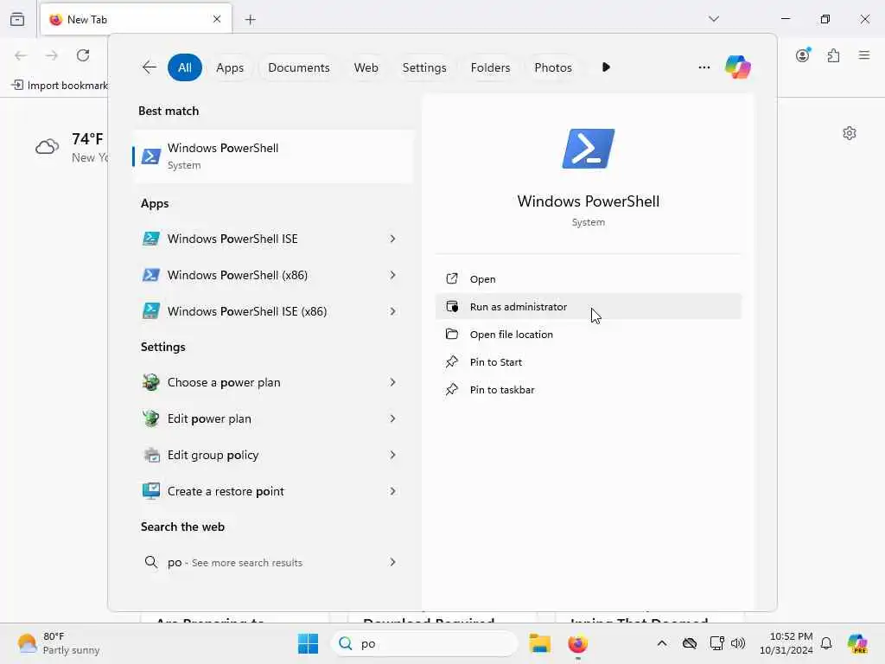
Task: Click the Firefox forward navigation arrow
Action: pos(52,55)
